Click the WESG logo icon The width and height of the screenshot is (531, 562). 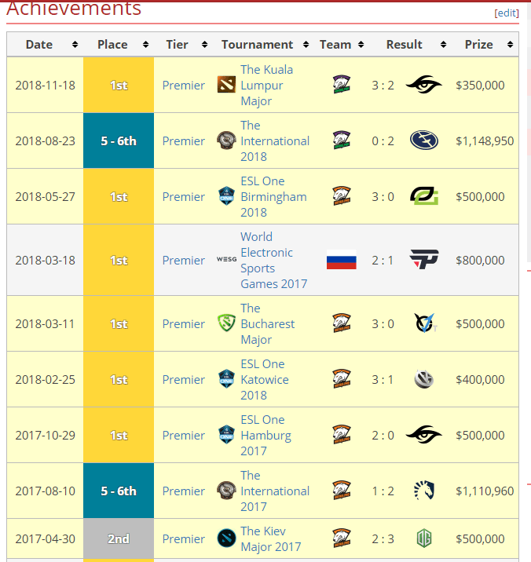226,259
